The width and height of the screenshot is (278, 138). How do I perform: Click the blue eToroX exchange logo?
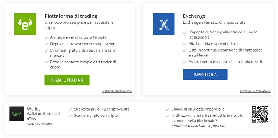click(x=163, y=24)
